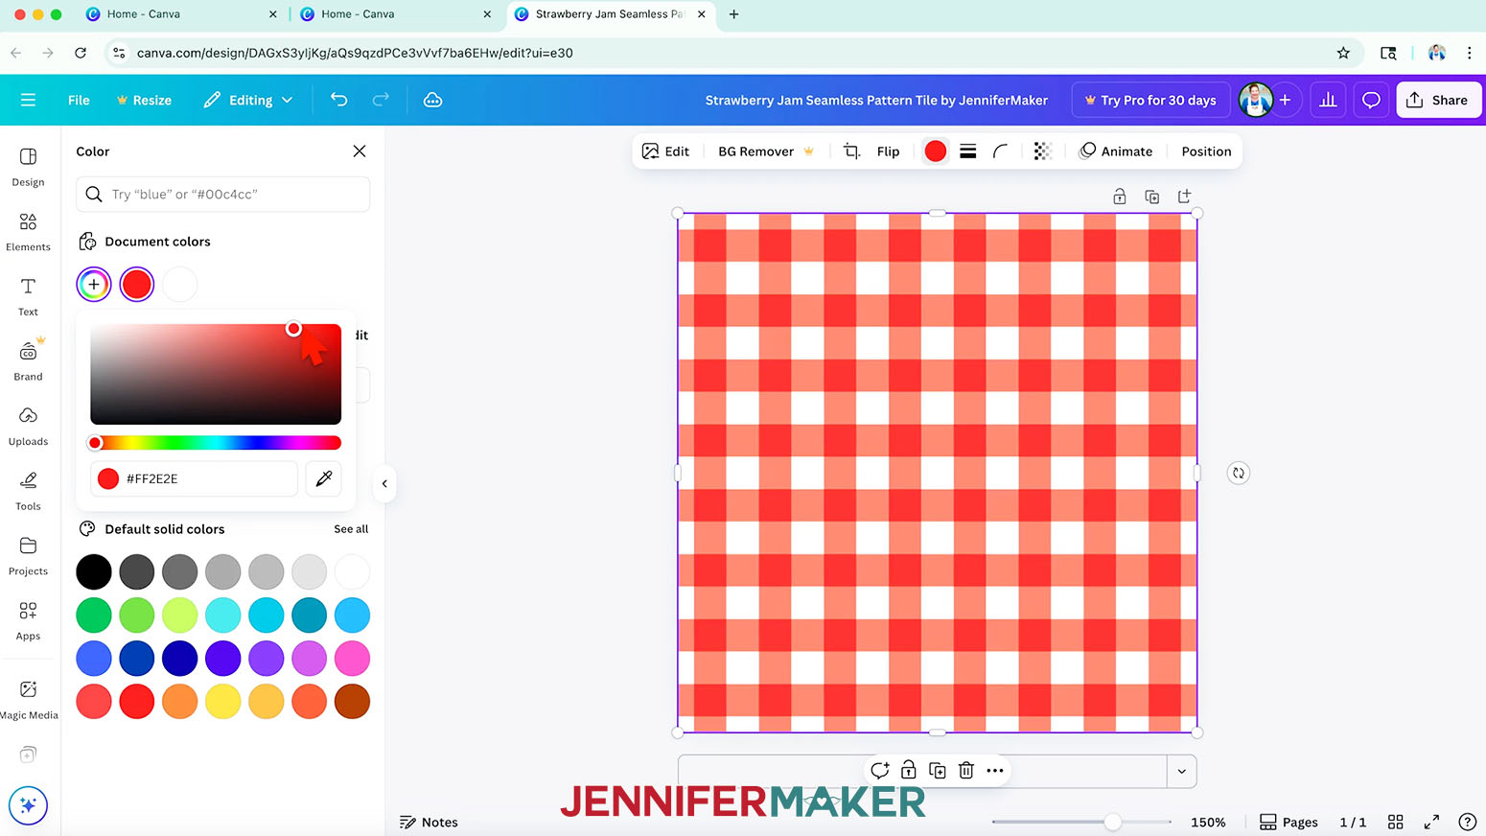Open the transparency checkerboard icon
1486x836 pixels.
coord(1043,151)
